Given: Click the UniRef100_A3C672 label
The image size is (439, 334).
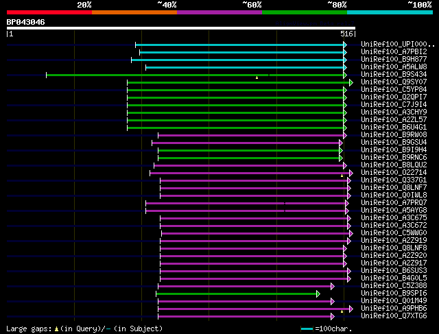Looking at the screenshot, I should tap(394, 226).
